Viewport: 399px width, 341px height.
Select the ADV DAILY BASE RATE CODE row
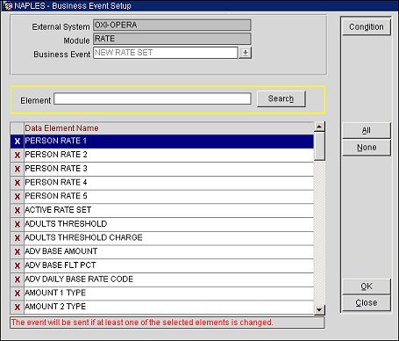coord(168,279)
